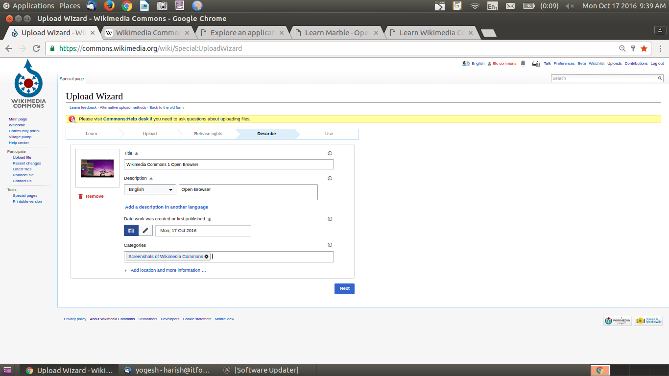Click the Next button
Viewport: 669px width, 376px height.
344,289
